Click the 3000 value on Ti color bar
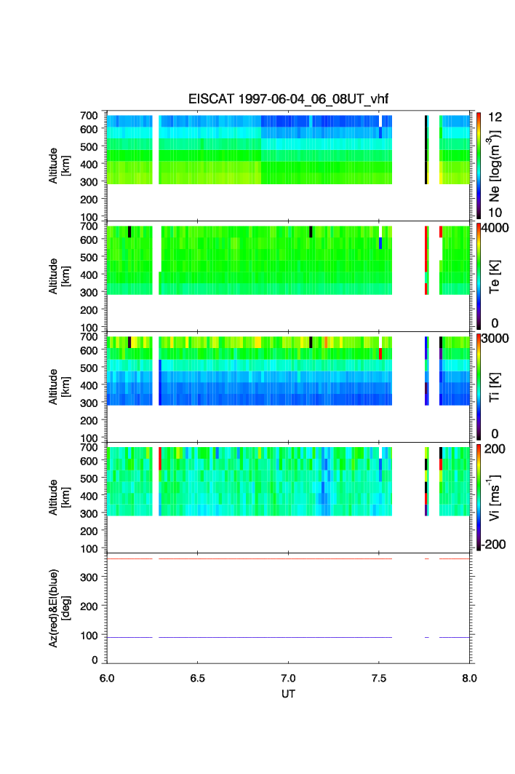Image resolution: width=515 pixels, height=774 pixels. 495,338
